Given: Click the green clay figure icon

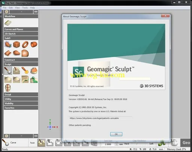Looking at the screenshot, I should click(162, 143).
